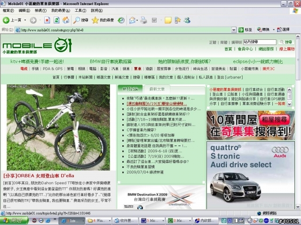Open the Mail button dropdown arrow

(x=137, y=20)
